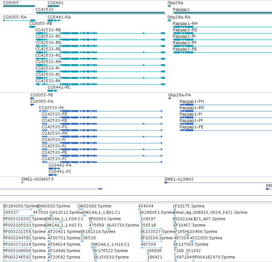Select EST GM02069.5prime

94,206
